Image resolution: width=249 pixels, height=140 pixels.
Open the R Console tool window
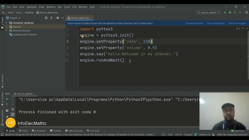coord(93,131)
